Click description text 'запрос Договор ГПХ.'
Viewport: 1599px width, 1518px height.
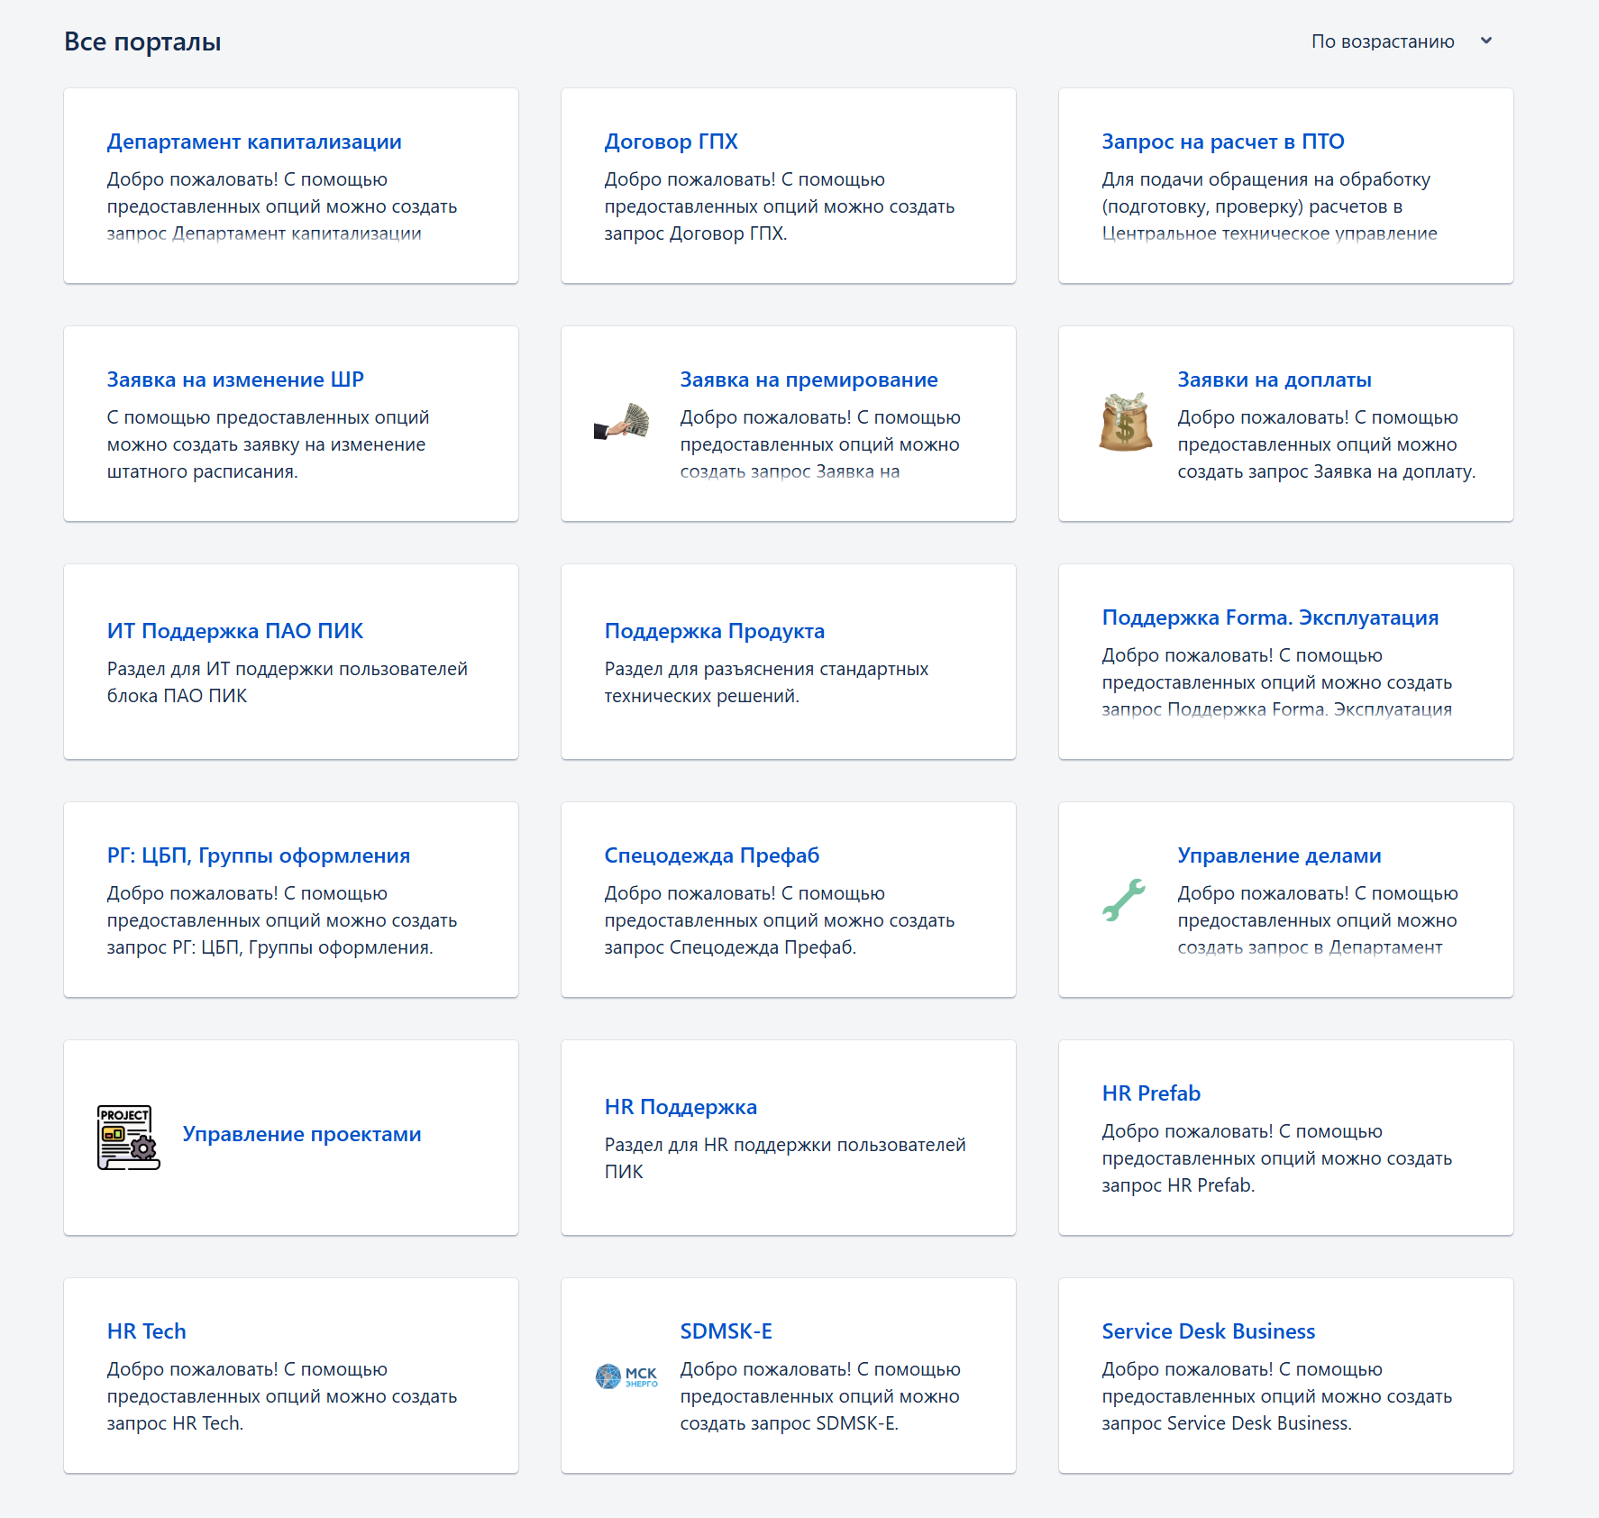click(x=696, y=233)
